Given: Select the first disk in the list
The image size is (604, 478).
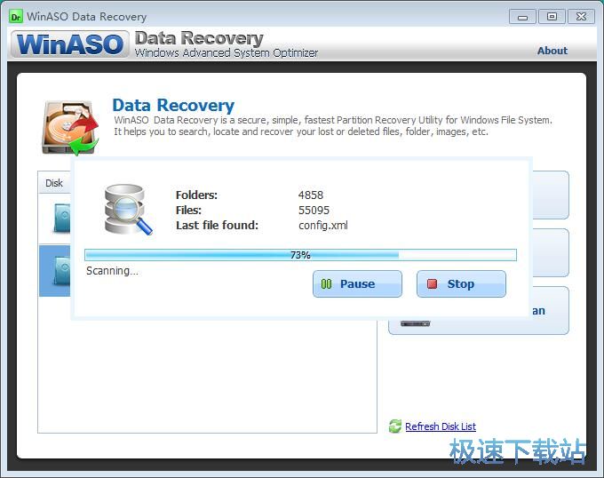Looking at the screenshot, I should pos(55,219).
